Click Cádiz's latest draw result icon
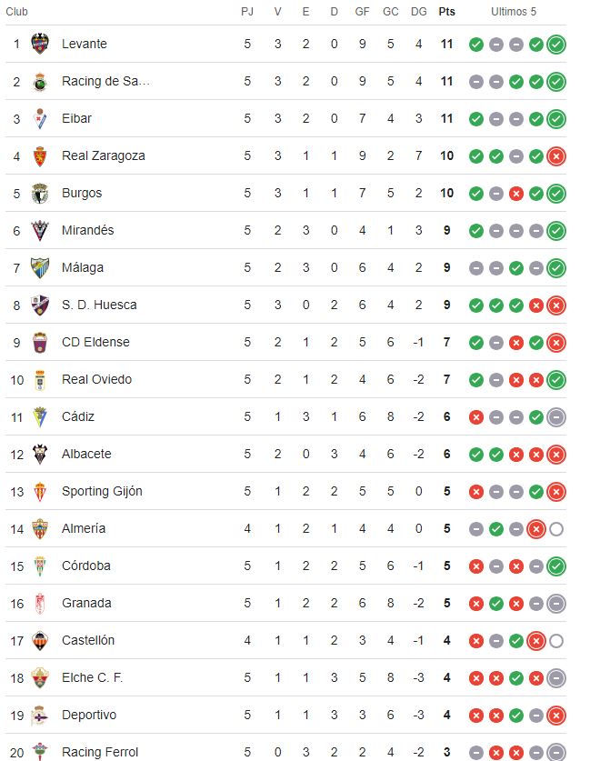Screen dimensions: 610x761 [556, 417]
